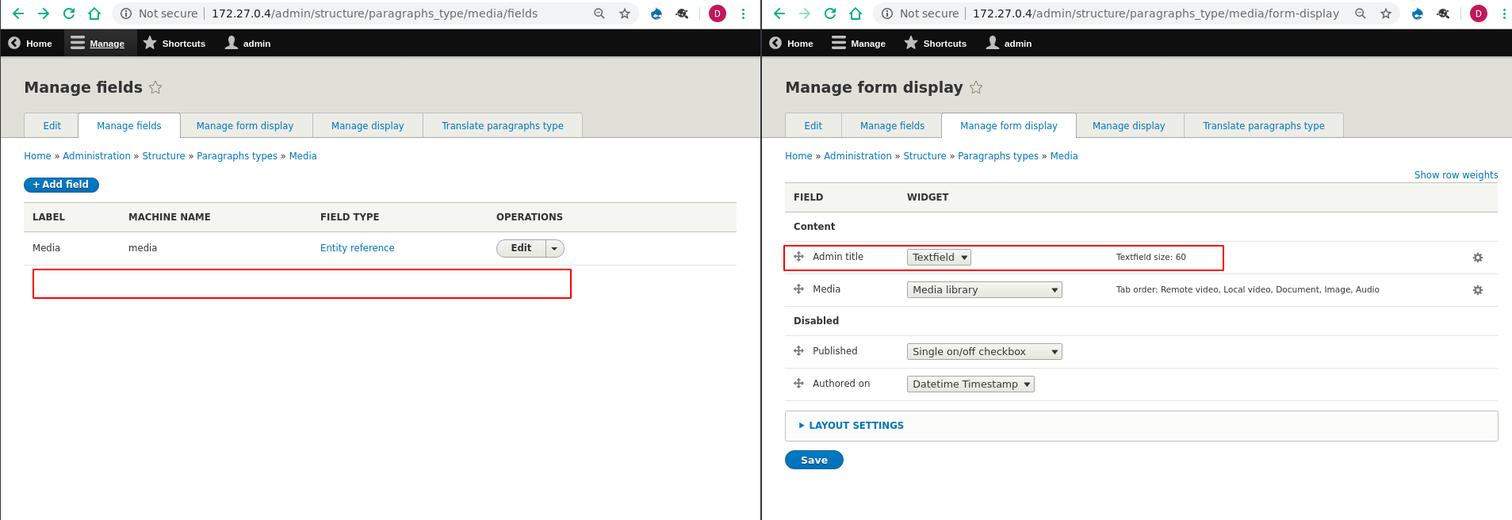Click the gear icon for Admin title row
The height and width of the screenshot is (520, 1512).
[1477, 258]
